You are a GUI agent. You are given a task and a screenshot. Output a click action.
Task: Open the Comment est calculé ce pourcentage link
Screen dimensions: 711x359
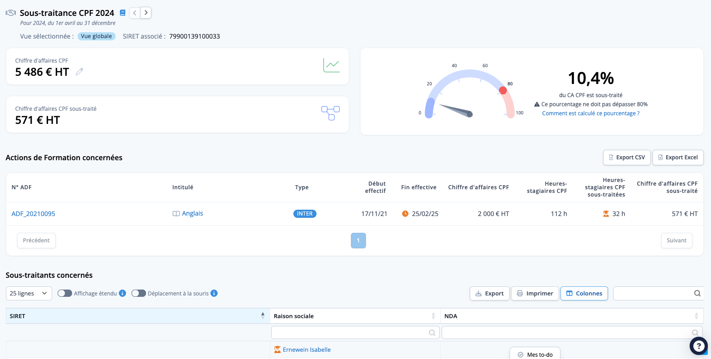tap(591, 113)
